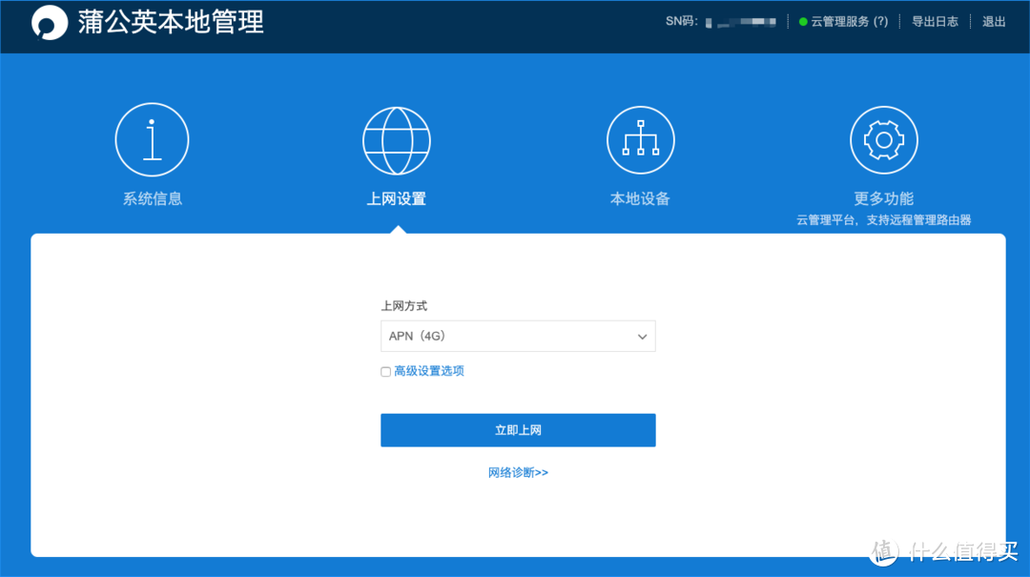Click the 上网设置 globe icon

[397, 138]
